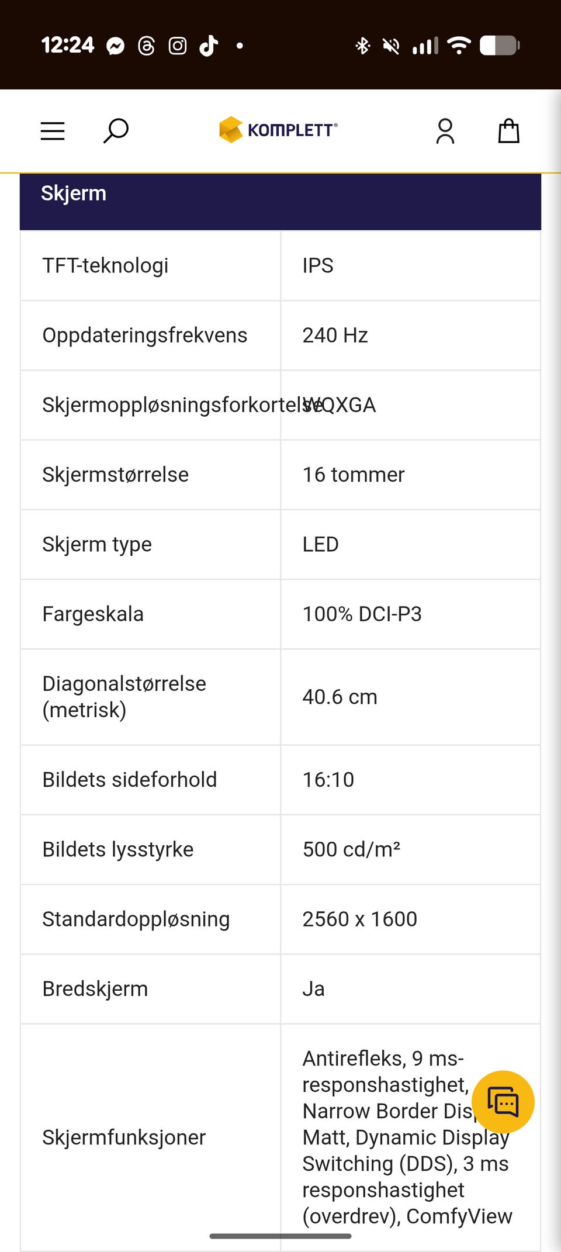Screen dimensions: 561x1252
Task: Open the user account icon
Action: 445,131
